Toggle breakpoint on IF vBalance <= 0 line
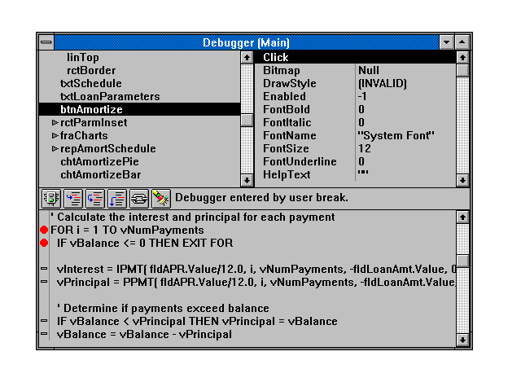The image size is (521, 391). [44, 244]
